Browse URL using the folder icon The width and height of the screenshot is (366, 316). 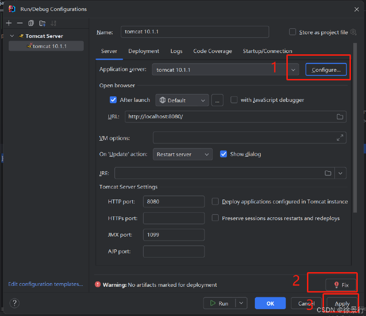tap(340, 116)
